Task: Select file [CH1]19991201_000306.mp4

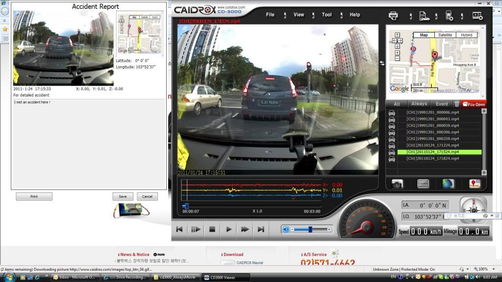Action: click(432, 132)
